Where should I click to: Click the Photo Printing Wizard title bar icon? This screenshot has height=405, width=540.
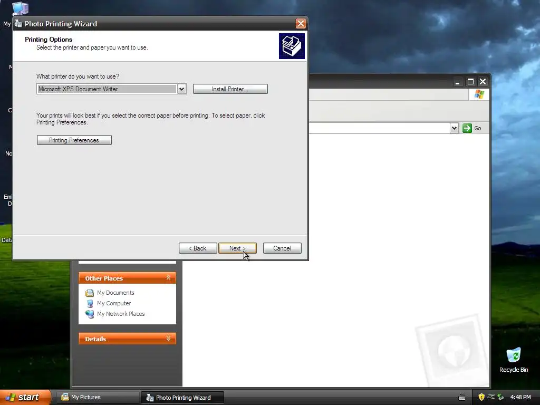pyautogui.click(x=18, y=23)
